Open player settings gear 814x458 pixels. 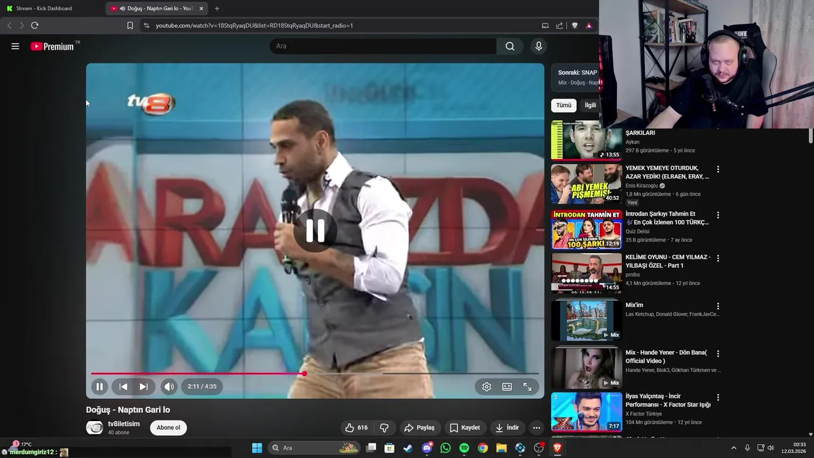(486, 387)
